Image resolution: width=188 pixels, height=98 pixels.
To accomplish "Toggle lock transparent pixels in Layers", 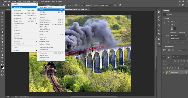I will (167, 68).
